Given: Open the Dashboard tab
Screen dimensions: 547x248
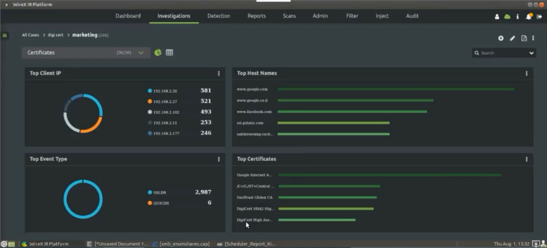Looking at the screenshot, I should click(128, 16).
